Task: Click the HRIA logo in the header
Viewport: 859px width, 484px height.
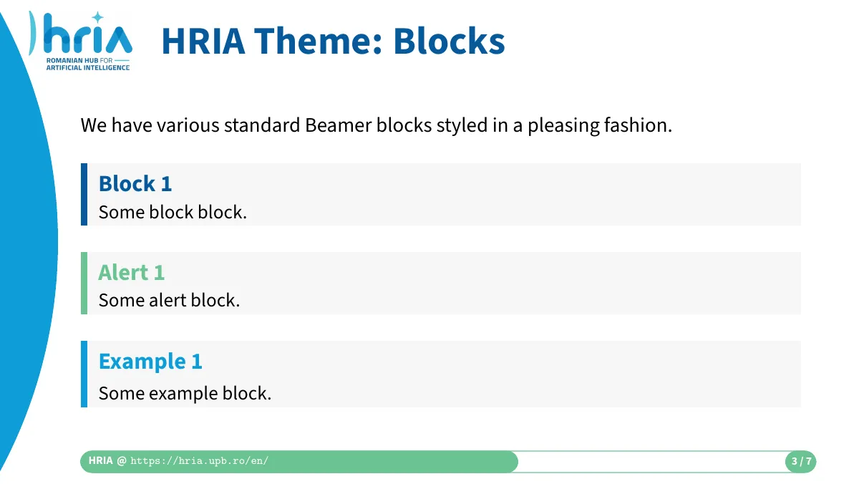Action: click(80, 42)
